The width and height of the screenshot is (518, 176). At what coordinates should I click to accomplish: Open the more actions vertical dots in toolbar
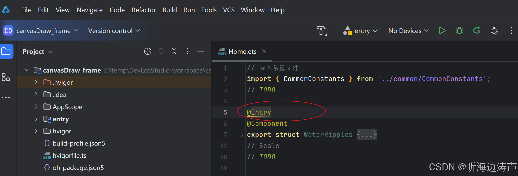[511, 31]
